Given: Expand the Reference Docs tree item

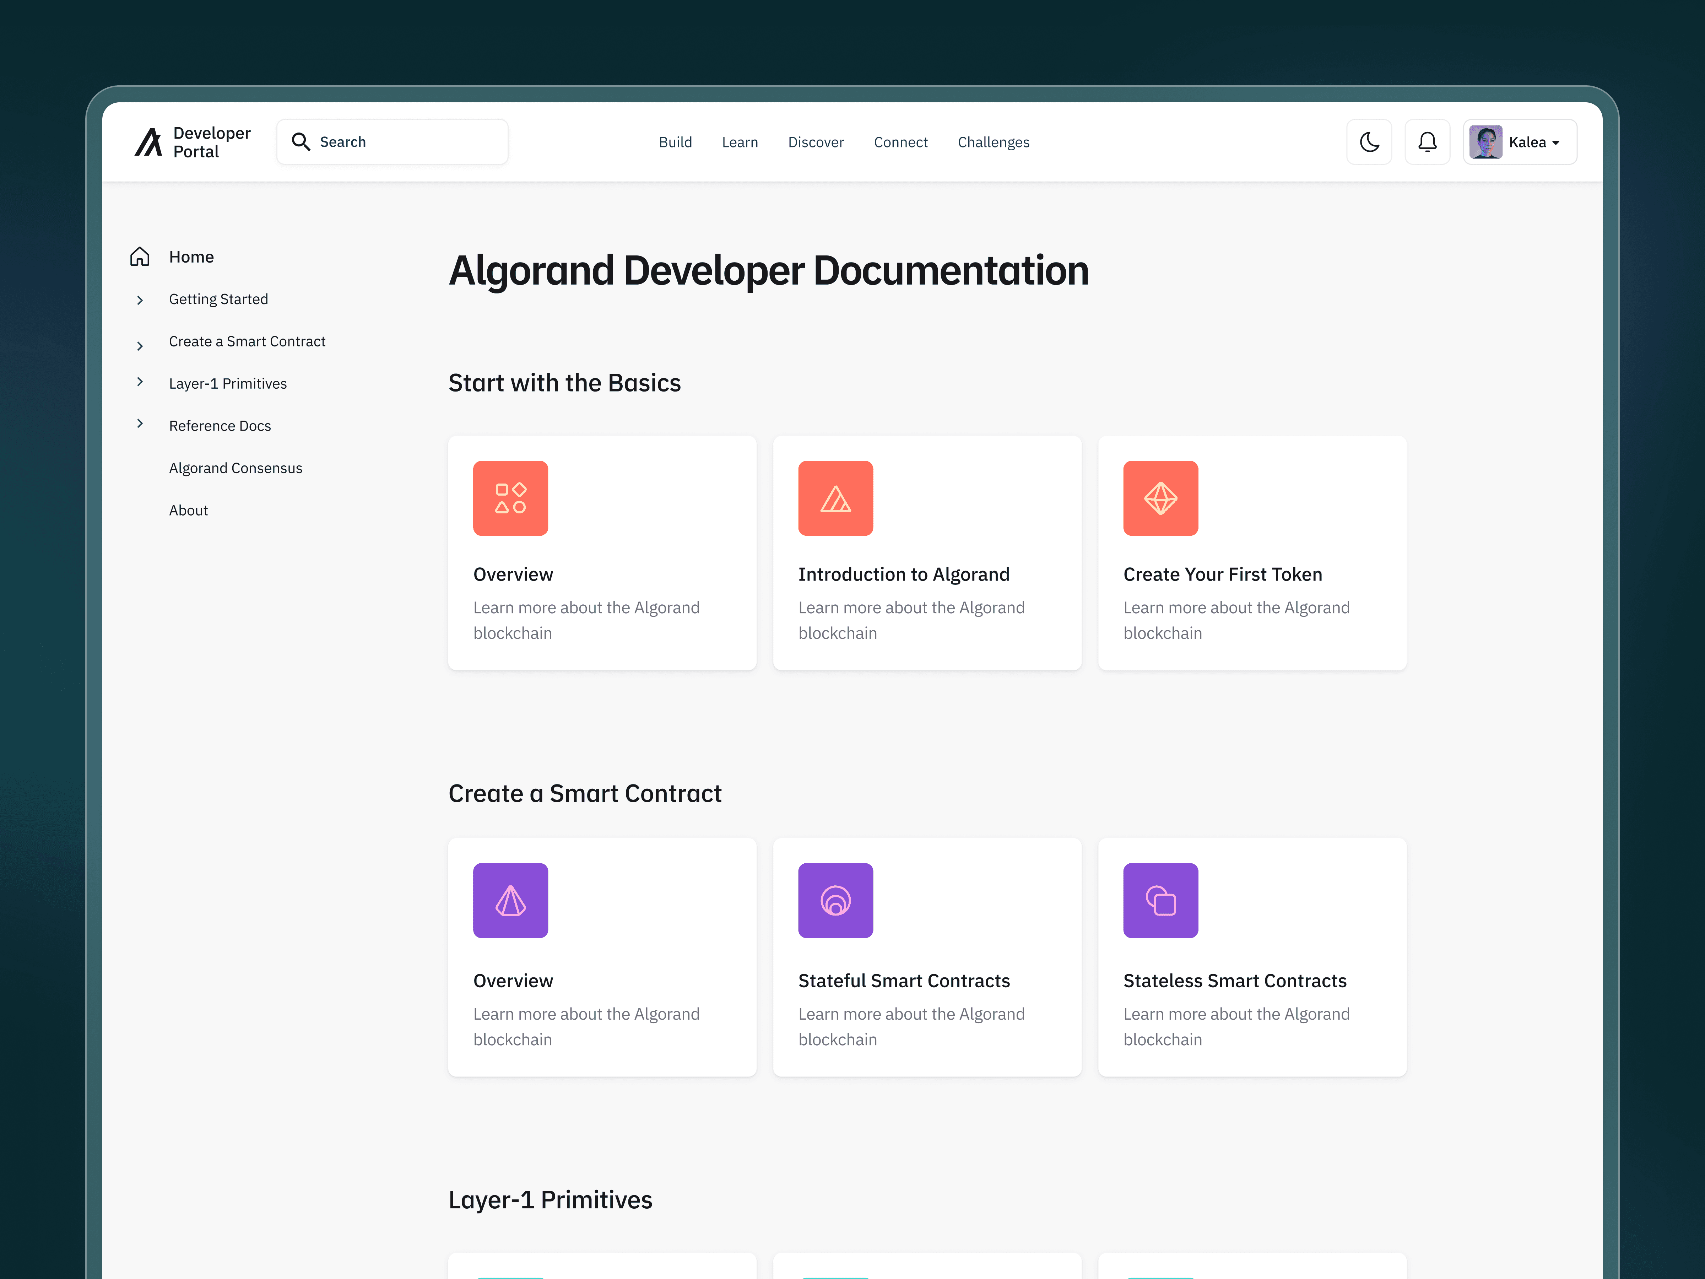Looking at the screenshot, I should pyautogui.click(x=140, y=423).
